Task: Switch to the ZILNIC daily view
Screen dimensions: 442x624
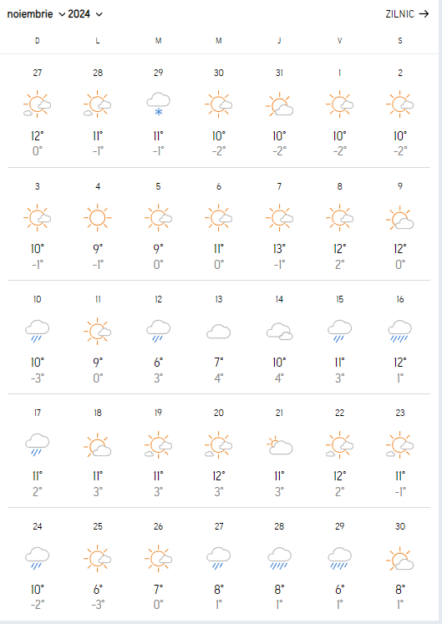Action: tap(407, 14)
